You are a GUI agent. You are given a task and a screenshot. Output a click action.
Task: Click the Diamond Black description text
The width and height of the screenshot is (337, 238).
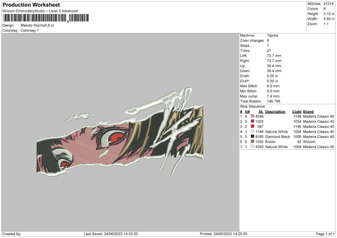(x=277, y=136)
